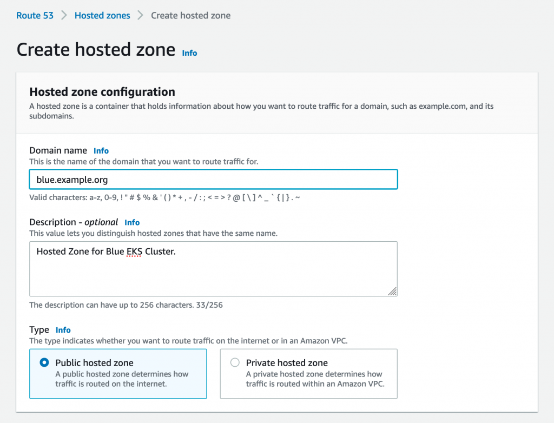Select the Public hosted zone radio button
Screen dimensions: 554x423
click(x=44, y=362)
